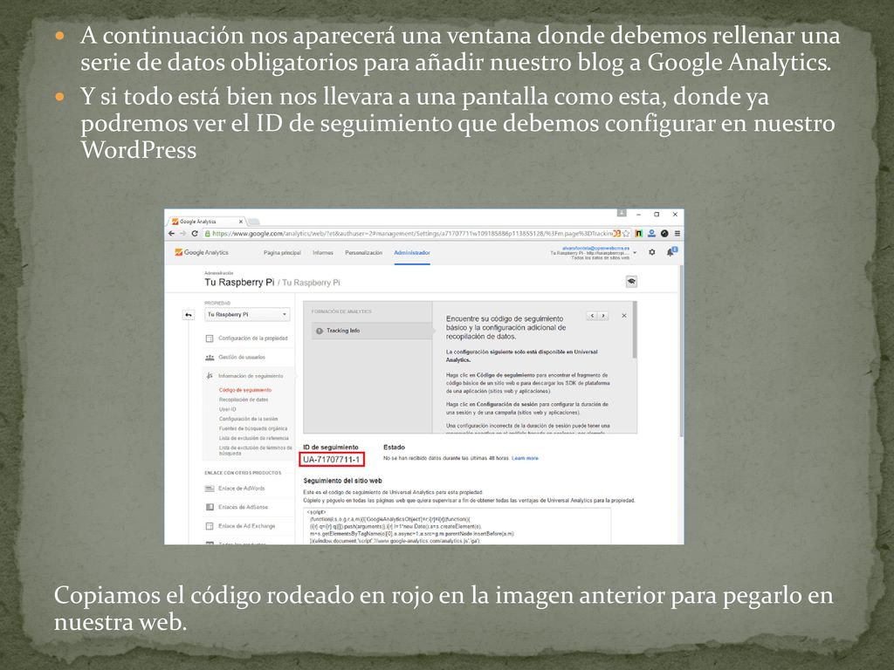Open Enlace de Ad Exchange

(x=246, y=526)
